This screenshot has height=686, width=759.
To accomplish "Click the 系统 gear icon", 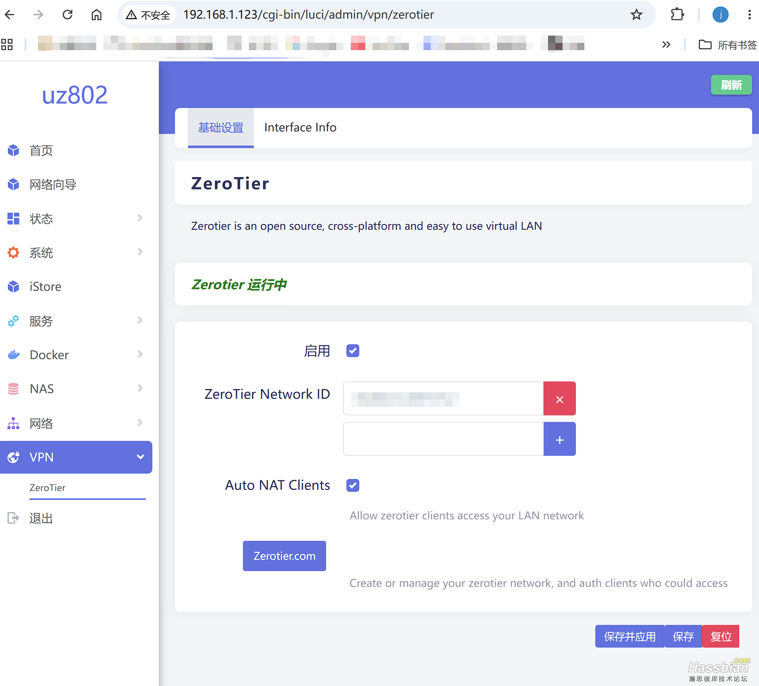I will (13, 252).
